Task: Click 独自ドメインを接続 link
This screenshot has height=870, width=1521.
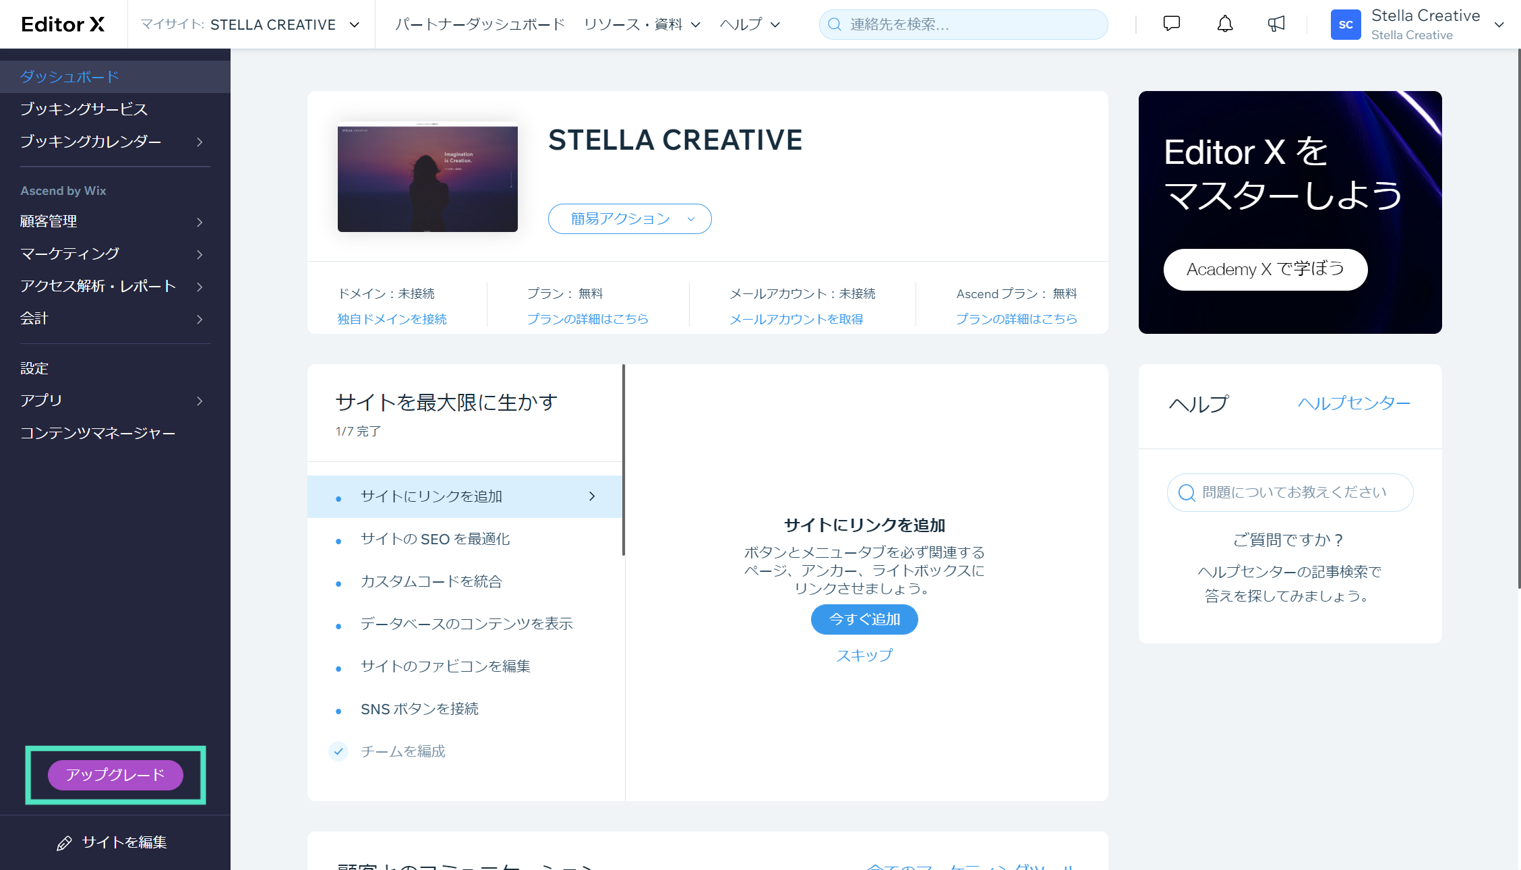Action: point(392,319)
